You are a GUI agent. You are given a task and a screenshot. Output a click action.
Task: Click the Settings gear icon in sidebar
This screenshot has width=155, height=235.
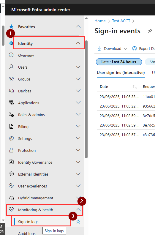tap(11, 138)
